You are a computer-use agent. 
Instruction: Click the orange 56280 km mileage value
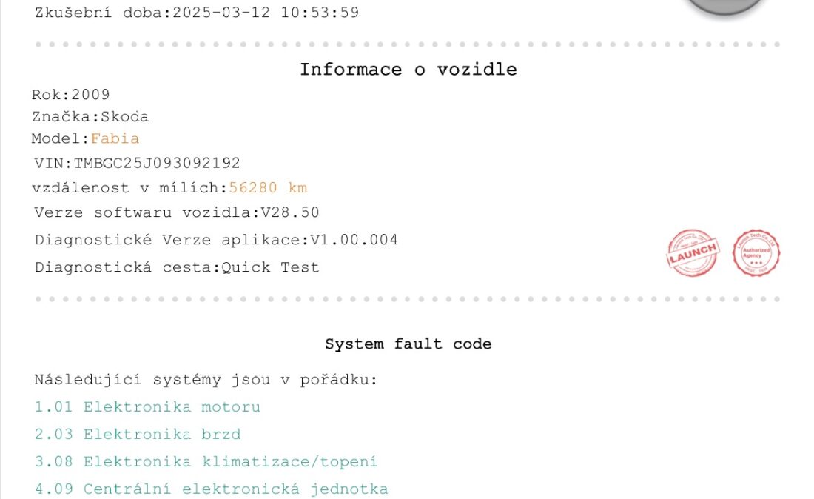(x=268, y=187)
